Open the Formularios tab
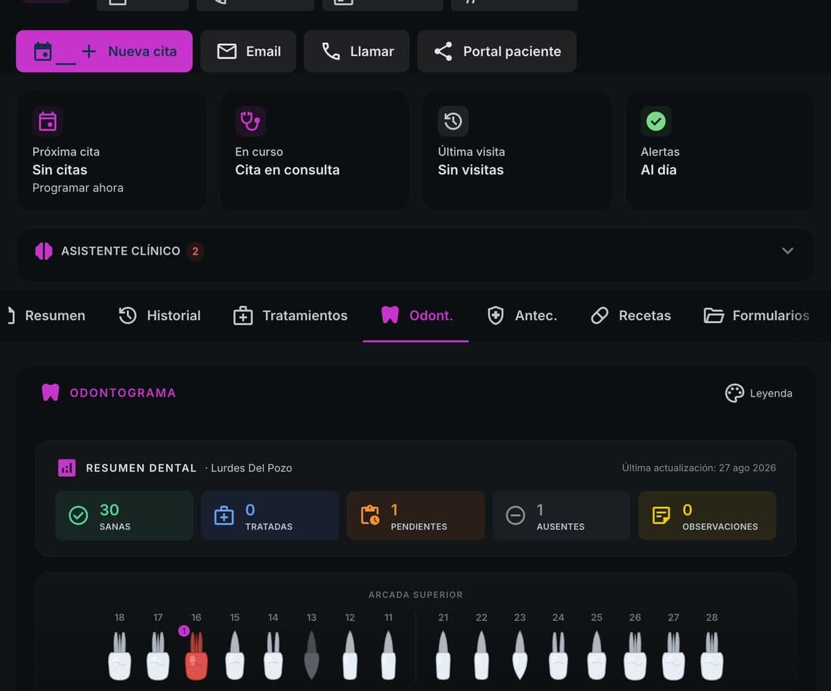The width and height of the screenshot is (831, 691). coord(756,316)
